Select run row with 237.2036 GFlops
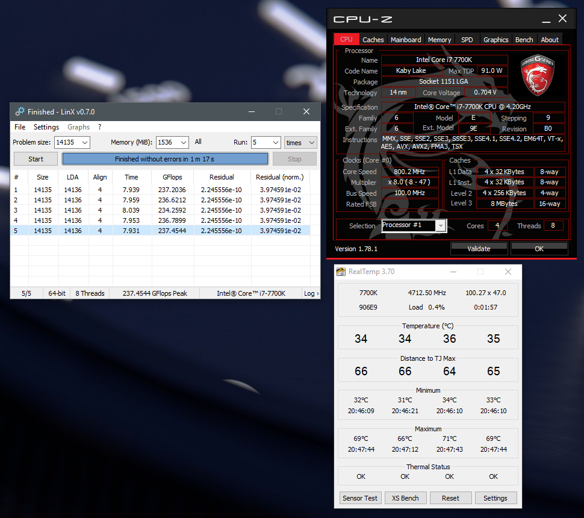This screenshot has width=584, height=518. tap(160, 190)
